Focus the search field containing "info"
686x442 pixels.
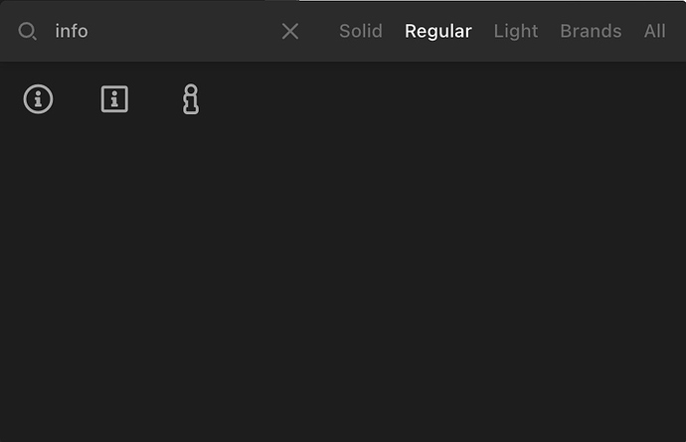(x=162, y=31)
